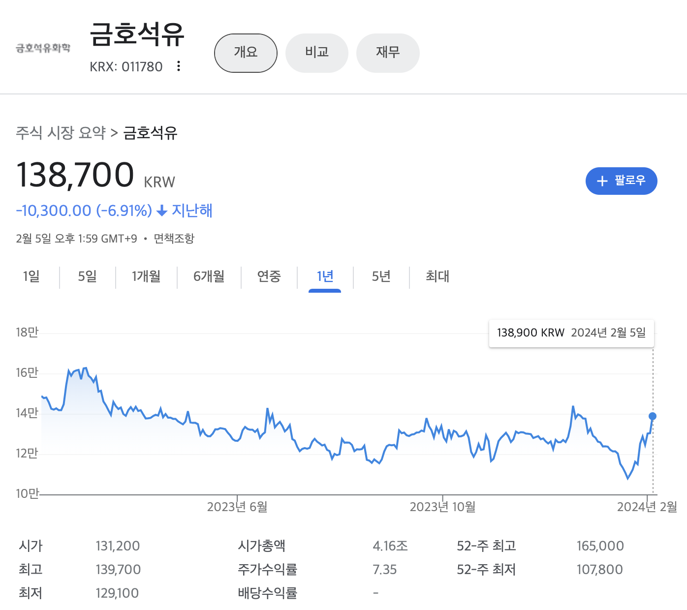Image resolution: width=687 pixels, height=610 pixels.
Task: Open the 재무 tab
Action: pos(388,53)
